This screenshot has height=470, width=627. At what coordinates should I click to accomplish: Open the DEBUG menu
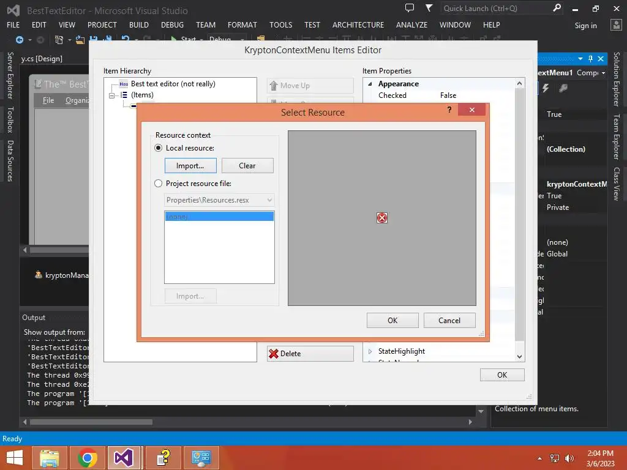tap(172, 24)
